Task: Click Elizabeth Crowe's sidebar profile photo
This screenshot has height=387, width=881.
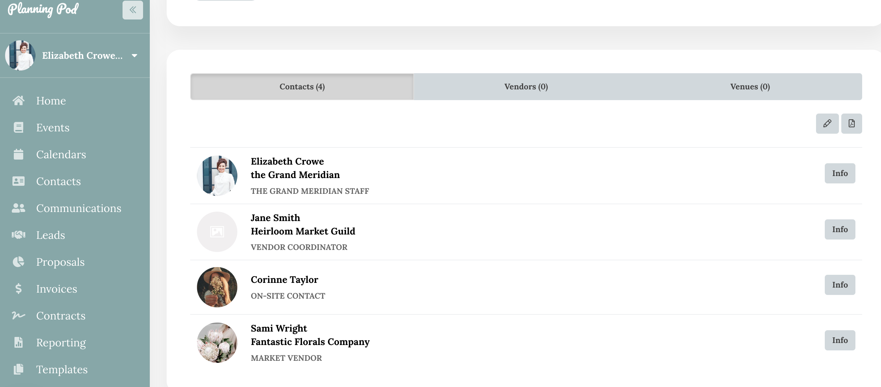Action: pyautogui.click(x=20, y=55)
